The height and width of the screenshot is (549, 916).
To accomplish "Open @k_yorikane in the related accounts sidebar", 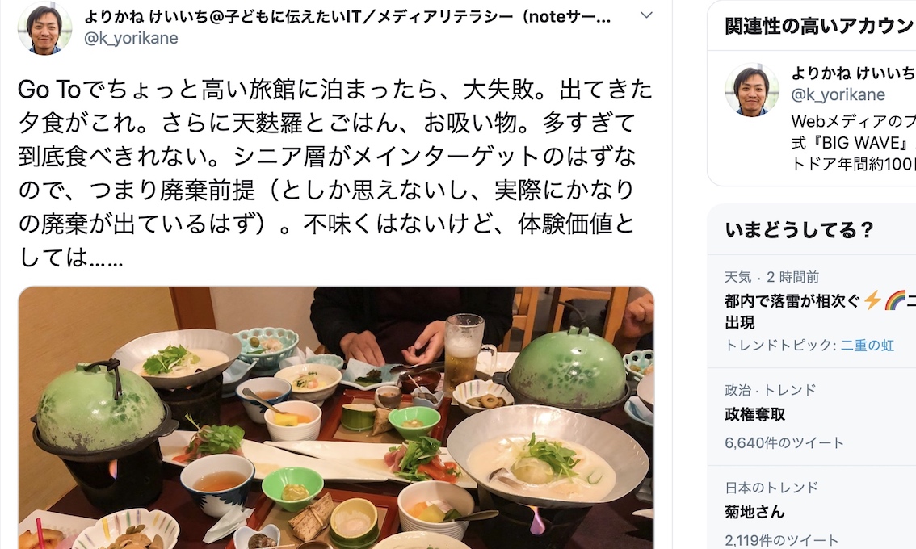I will coord(838,94).
